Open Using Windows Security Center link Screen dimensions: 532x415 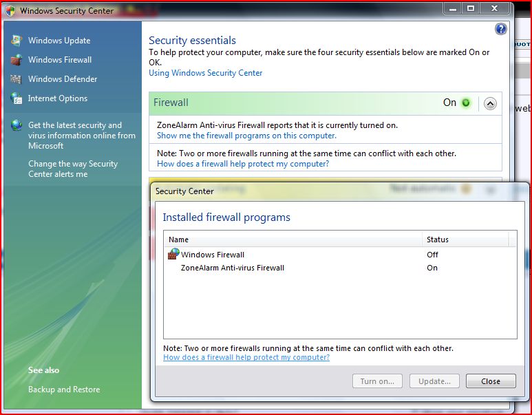coord(206,73)
